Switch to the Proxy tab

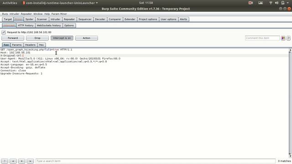coord(18,19)
